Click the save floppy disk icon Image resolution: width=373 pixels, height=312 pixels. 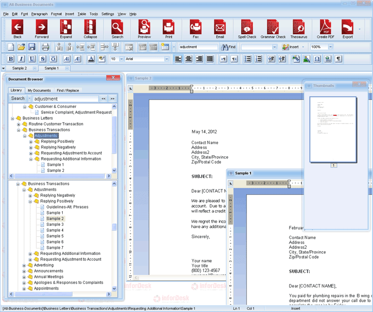tap(32, 47)
